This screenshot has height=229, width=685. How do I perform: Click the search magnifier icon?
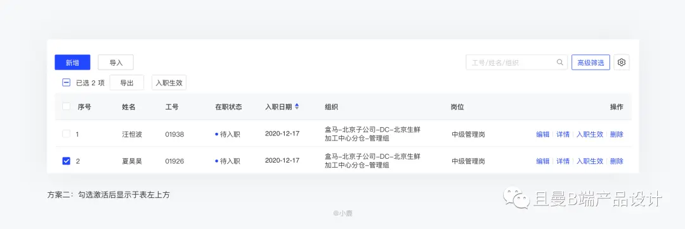(559, 62)
